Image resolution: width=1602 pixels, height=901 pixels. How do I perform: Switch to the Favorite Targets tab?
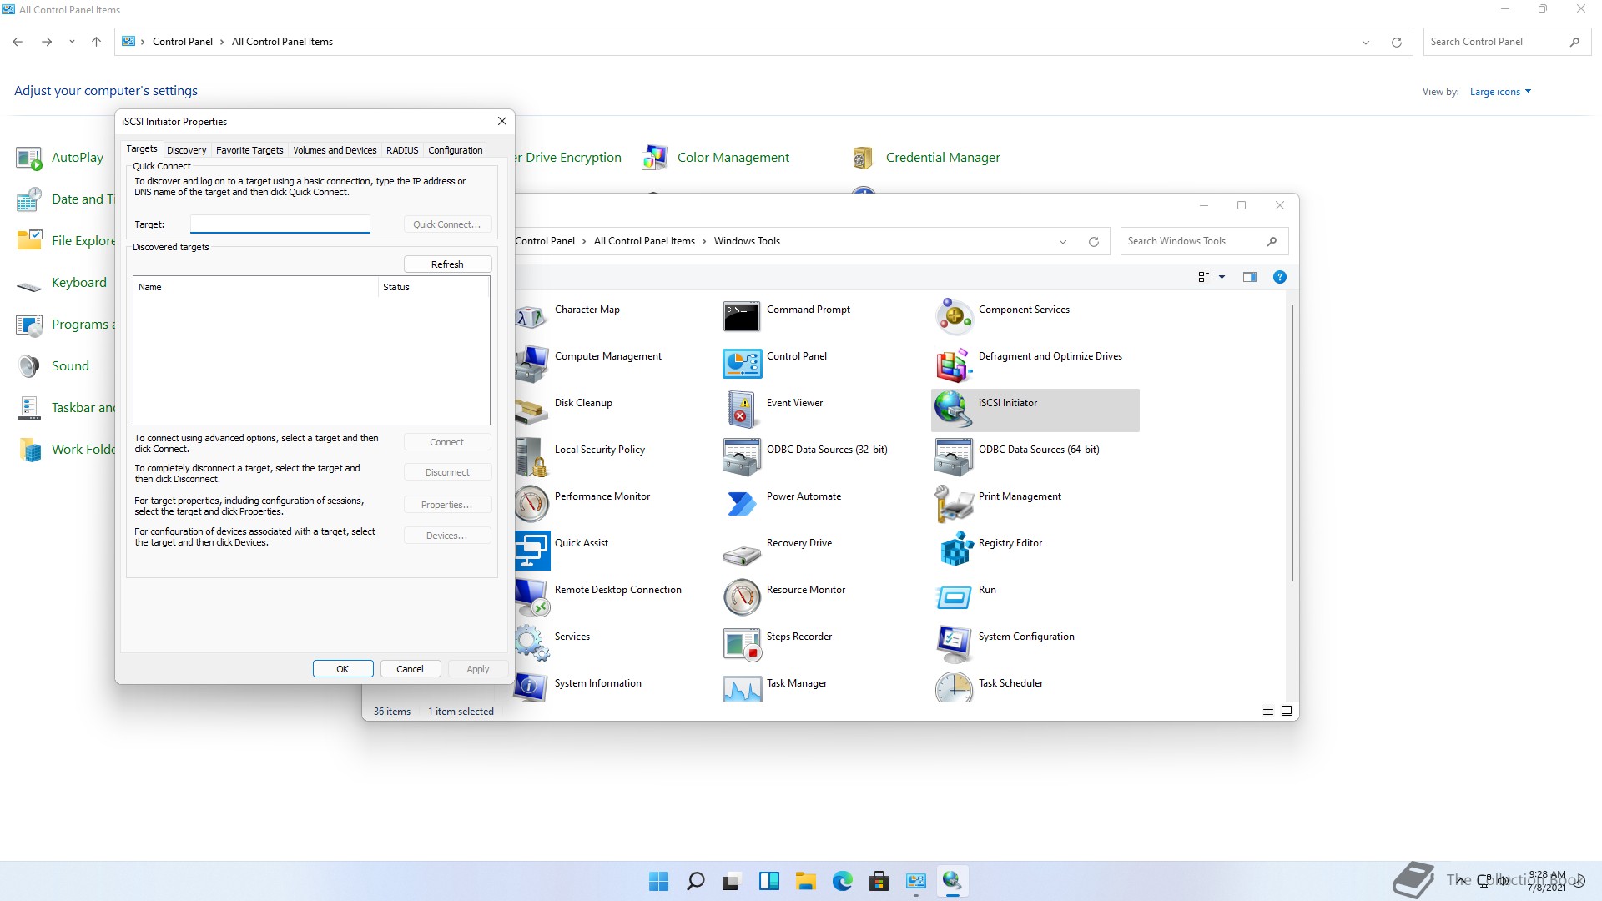tap(249, 150)
